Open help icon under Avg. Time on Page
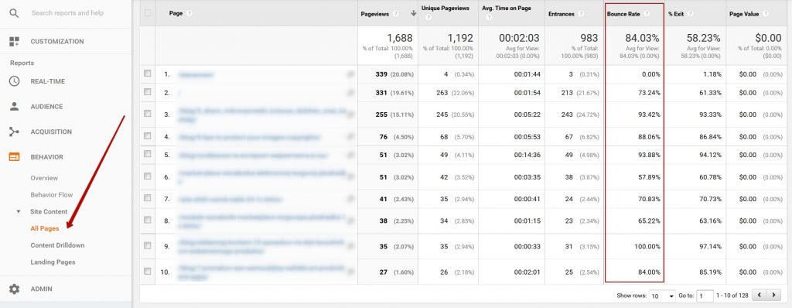Image resolution: width=792 pixels, height=308 pixels. [x=489, y=18]
